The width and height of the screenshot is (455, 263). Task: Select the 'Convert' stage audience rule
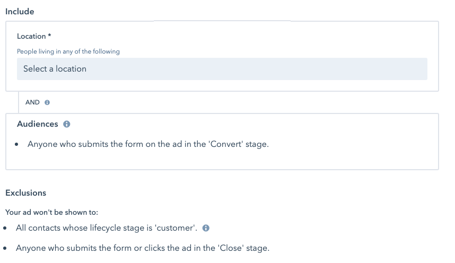click(148, 144)
